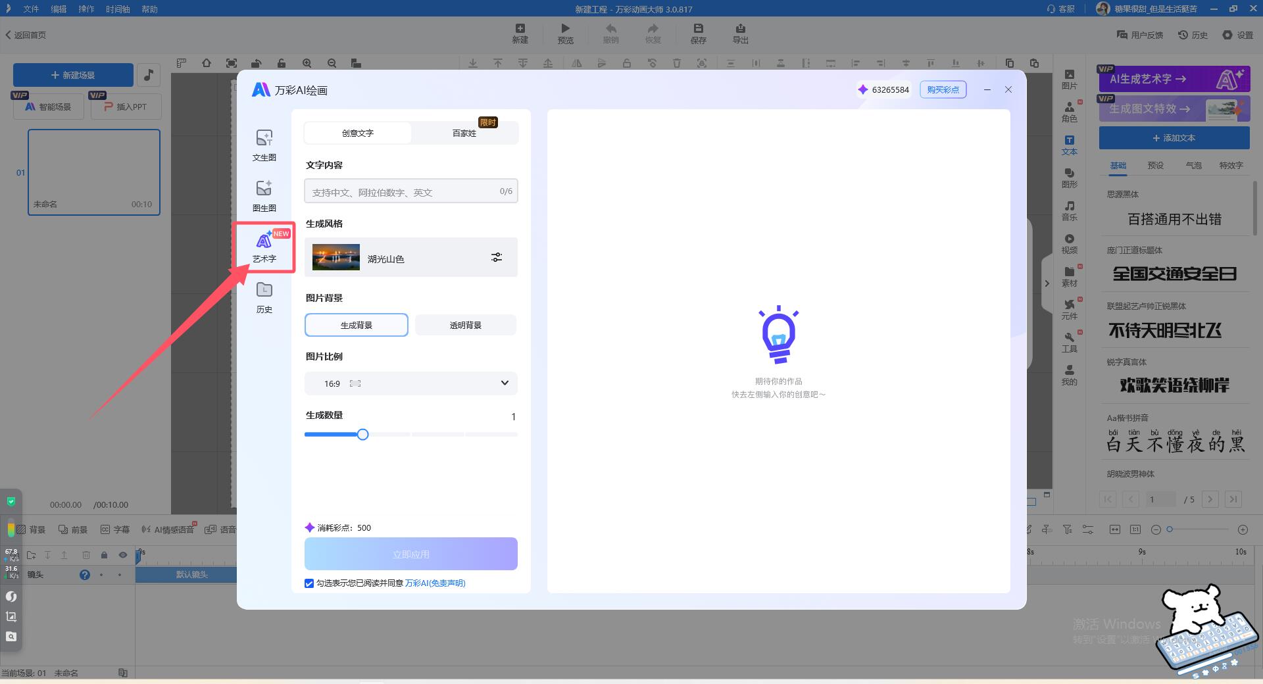Click the 添加文本 button
The width and height of the screenshot is (1263, 684).
pos(1174,138)
